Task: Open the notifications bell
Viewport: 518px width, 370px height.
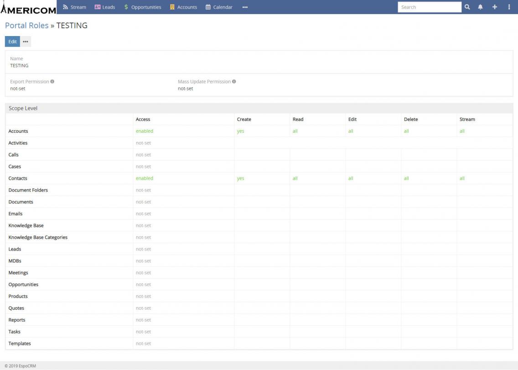Action: 481,7
